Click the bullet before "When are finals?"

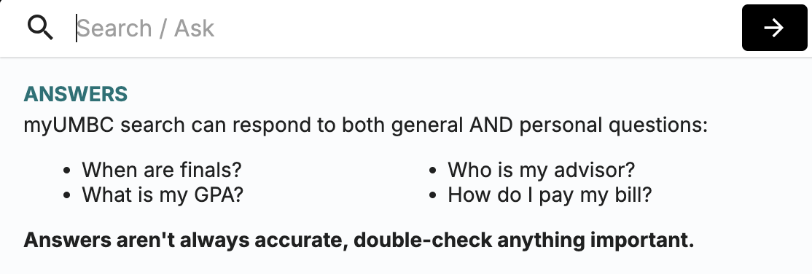[66, 171]
